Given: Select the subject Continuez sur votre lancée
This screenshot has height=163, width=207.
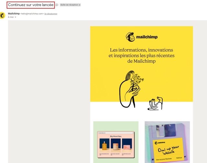Looking at the screenshot, I should pyautogui.click(x=31, y=5).
